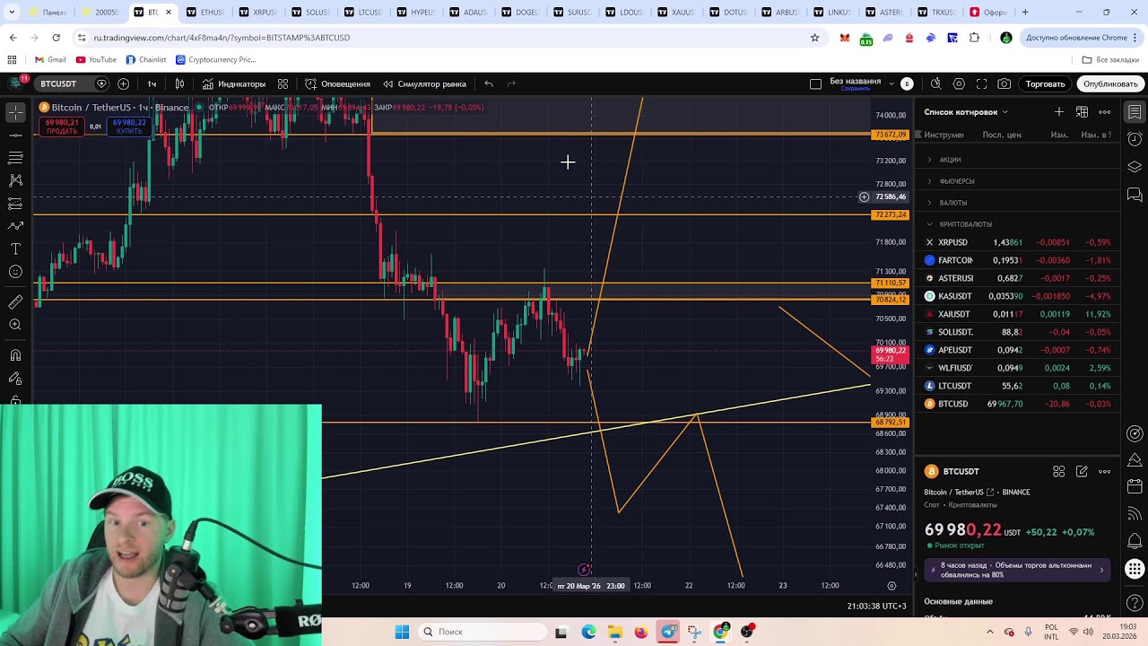Select the brush and shapes tool

(15, 226)
